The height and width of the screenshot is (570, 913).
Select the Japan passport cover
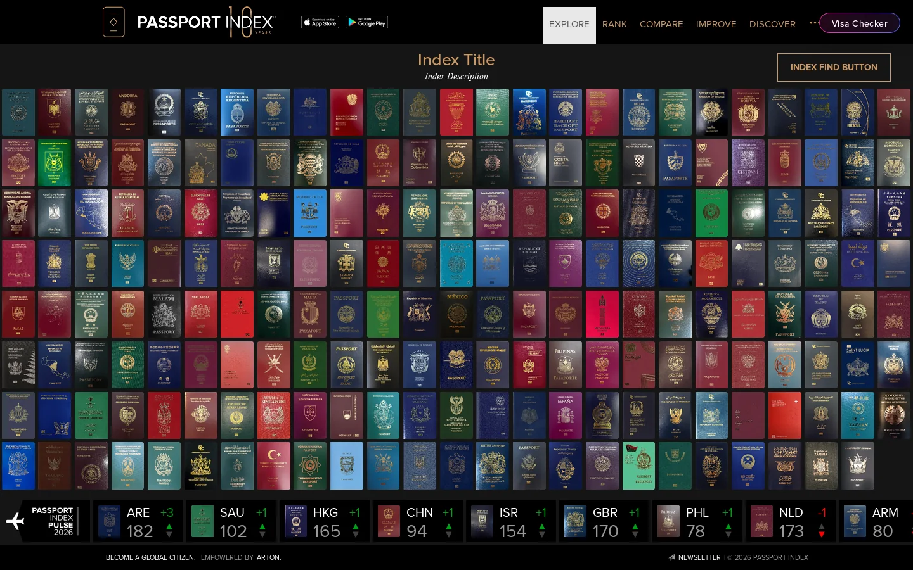[x=383, y=263]
